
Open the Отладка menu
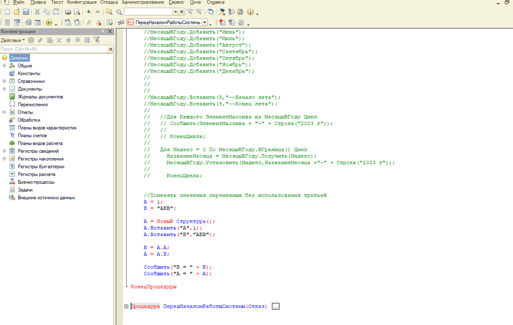coord(109,2)
